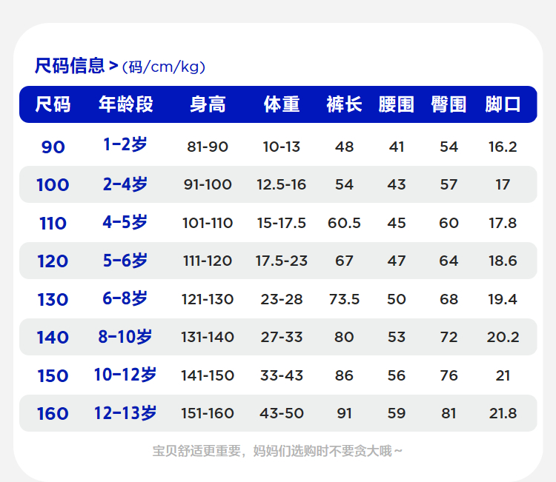
Task: Click hip value 57
Action: tap(449, 184)
